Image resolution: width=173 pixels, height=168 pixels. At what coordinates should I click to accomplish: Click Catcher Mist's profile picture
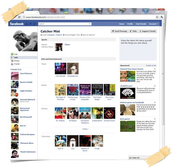[x=25, y=41]
